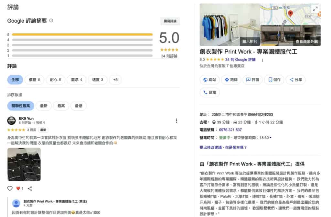Click the heart outline icon under the review
Image resolution: width=331 pixels, height=217 pixels.
tap(10, 188)
